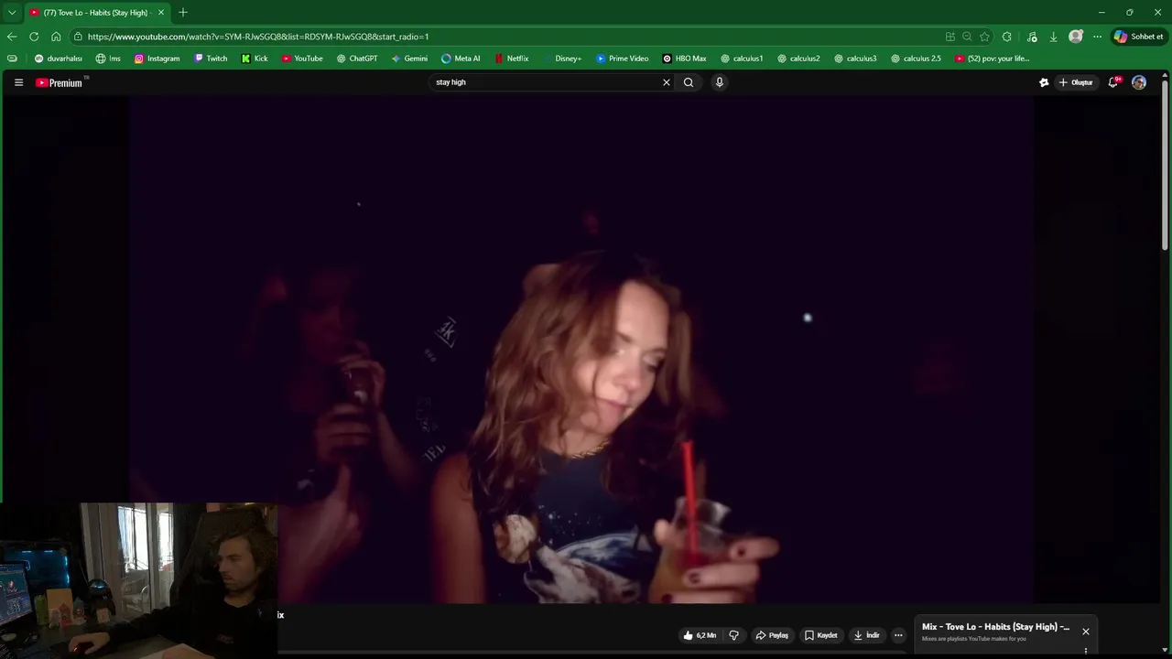Open the install app icon in address bar
The height and width of the screenshot is (659, 1172).
pyautogui.click(x=950, y=37)
